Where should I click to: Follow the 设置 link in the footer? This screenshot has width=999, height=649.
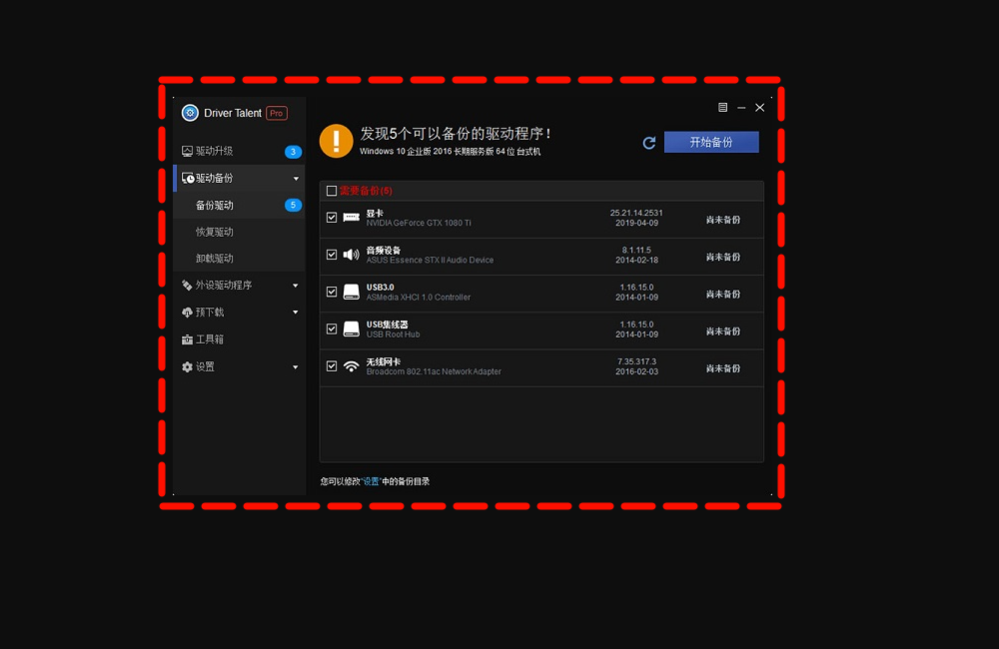[x=371, y=481]
